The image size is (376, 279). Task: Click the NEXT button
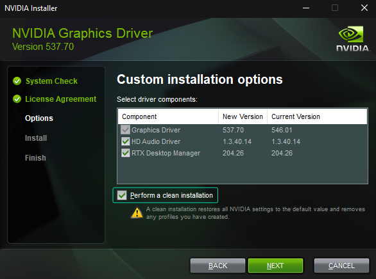(275, 266)
